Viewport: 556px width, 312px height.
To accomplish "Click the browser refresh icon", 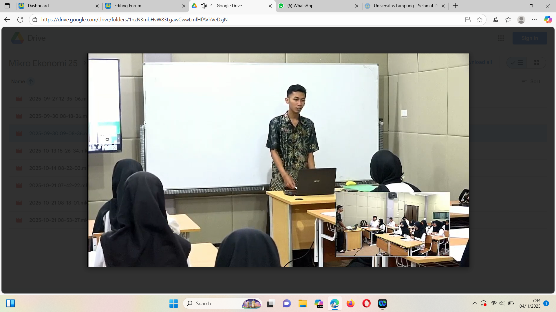I will pos(20,20).
